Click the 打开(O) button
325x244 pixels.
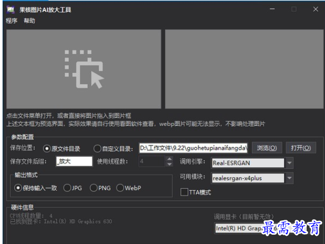[x=301, y=148]
